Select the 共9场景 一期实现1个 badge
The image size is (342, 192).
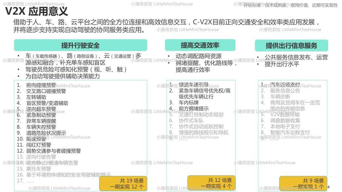click(x=304, y=183)
